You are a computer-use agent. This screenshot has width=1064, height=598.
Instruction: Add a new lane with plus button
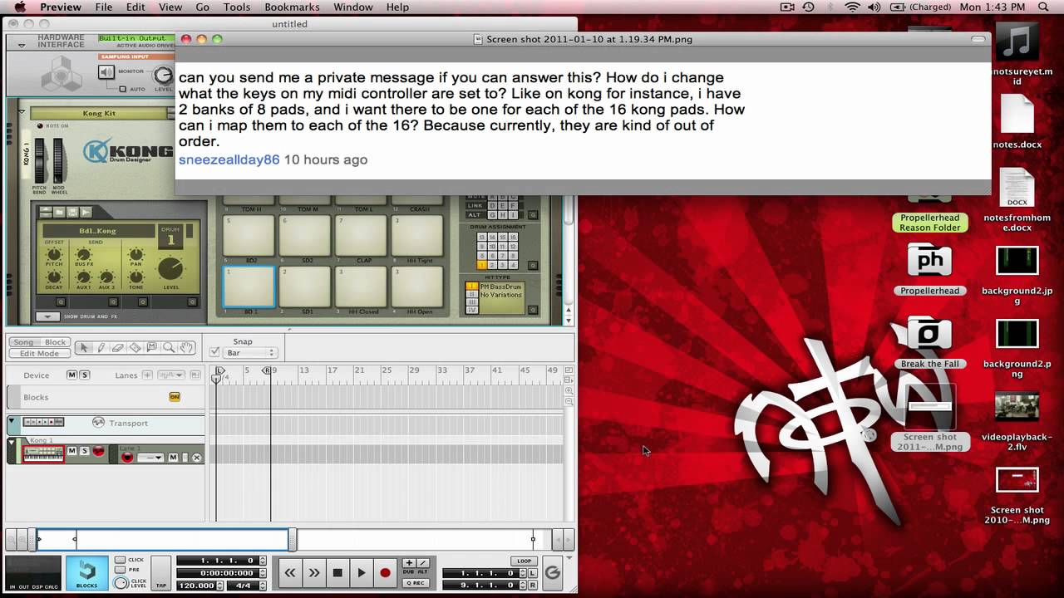point(147,375)
